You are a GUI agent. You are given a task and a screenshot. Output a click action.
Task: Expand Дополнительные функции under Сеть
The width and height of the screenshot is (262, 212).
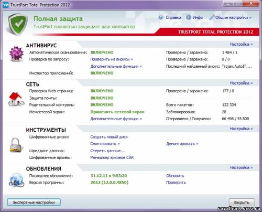pos(116,119)
